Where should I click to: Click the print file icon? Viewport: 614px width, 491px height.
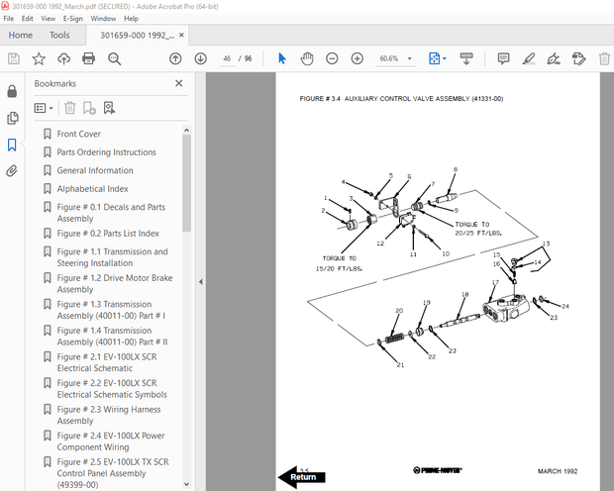coord(89,59)
